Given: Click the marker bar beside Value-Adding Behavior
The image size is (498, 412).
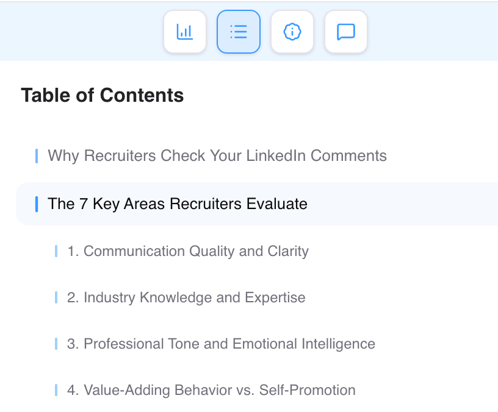Looking at the screenshot, I should [x=56, y=390].
